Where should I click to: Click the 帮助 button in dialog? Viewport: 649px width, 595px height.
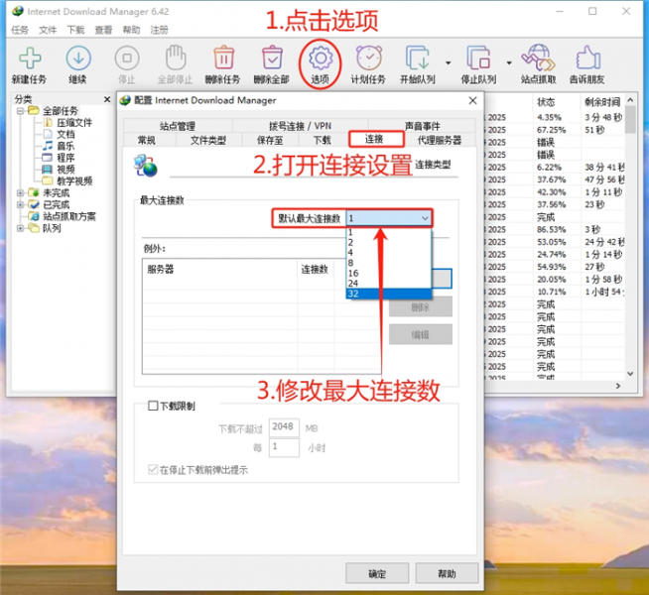pos(447,573)
